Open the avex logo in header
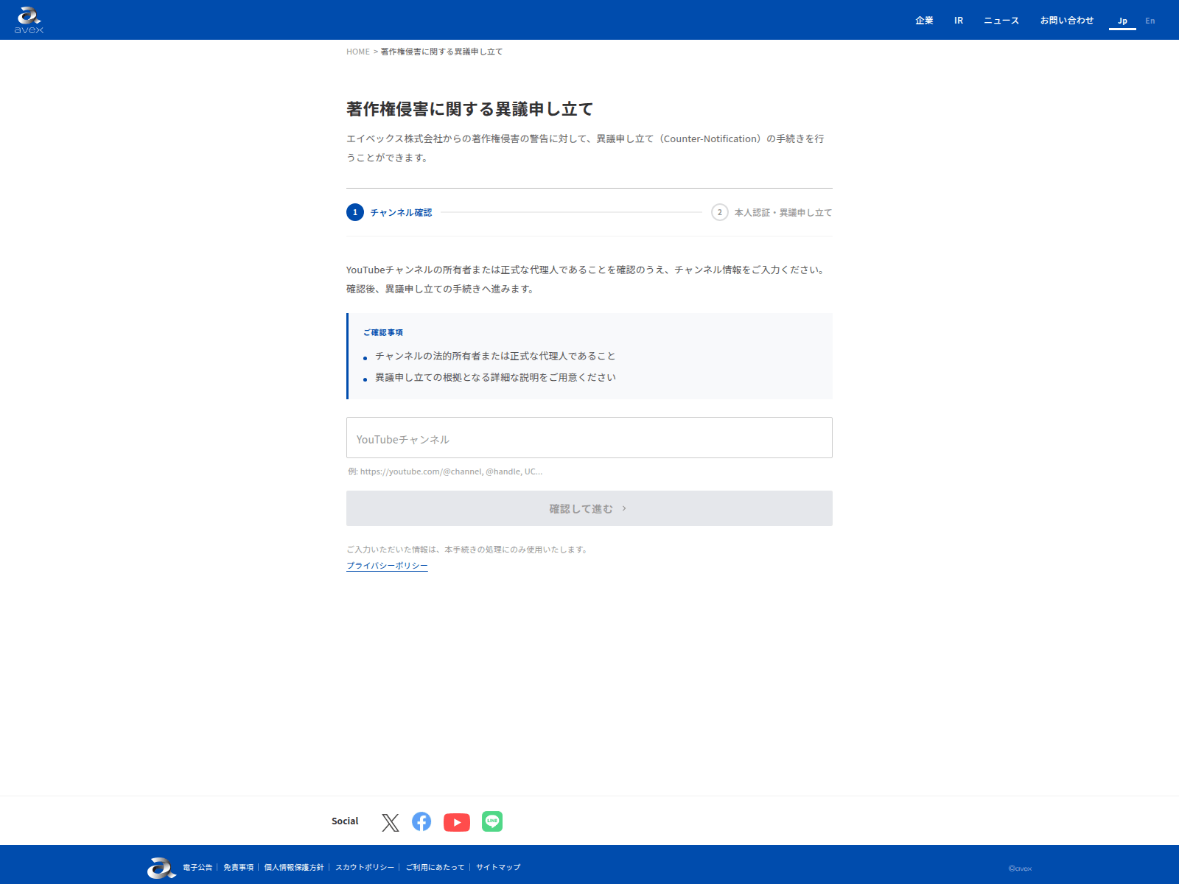Image resolution: width=1179 pixels, height=884 pixels. [29, 20]
